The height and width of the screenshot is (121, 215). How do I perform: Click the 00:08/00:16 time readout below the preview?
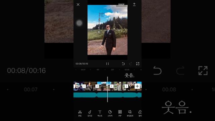[82, 64]
